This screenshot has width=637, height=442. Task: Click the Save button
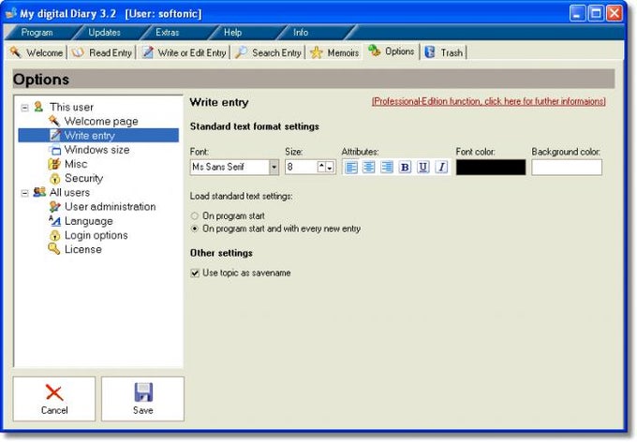pyautogui.click(x=142, y=399)
